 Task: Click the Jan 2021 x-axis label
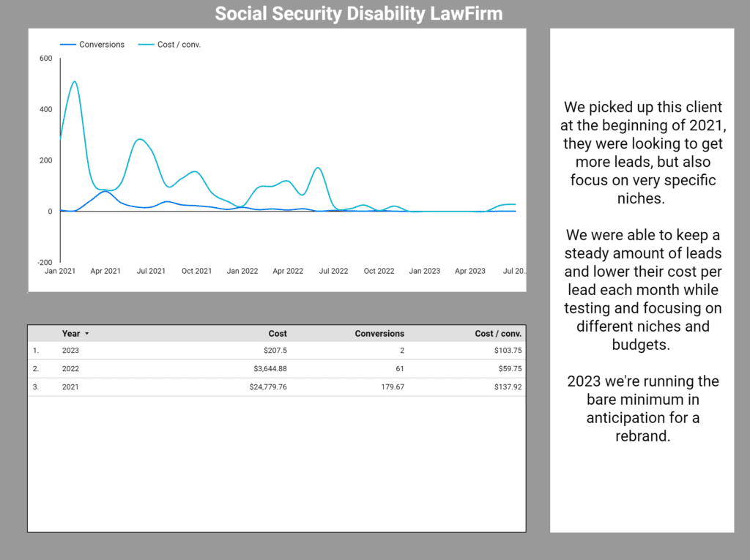(x=60, y=271)
